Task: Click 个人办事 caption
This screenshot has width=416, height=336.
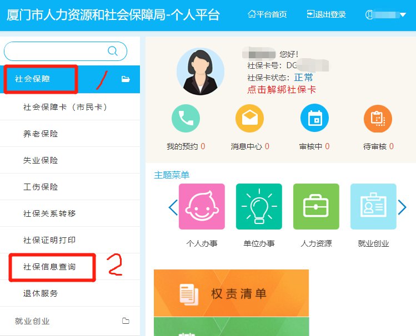Action: 202,243
